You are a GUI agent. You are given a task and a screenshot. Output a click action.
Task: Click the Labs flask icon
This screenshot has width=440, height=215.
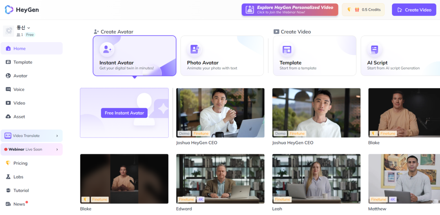click(8, 177)
